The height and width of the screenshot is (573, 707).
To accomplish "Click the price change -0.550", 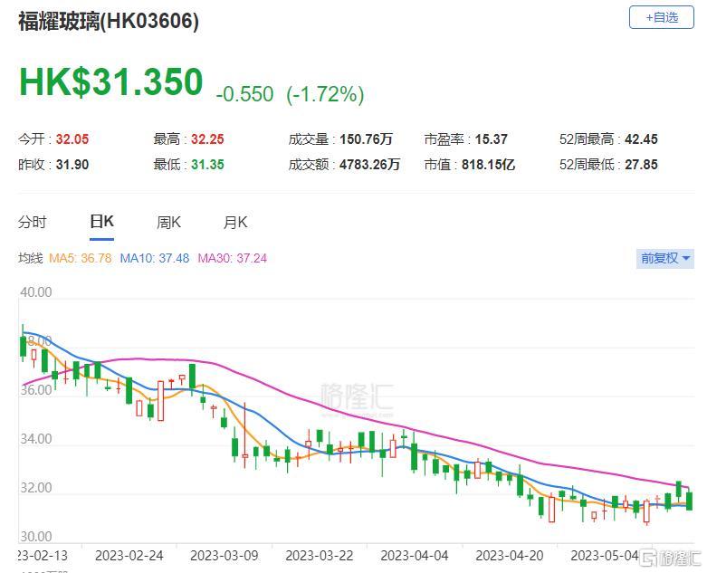I will coord(244,94).
